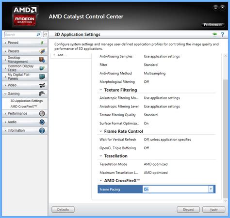
Task: Open the Frame Pacing dropdown arrow
Action: pos(211,189)
